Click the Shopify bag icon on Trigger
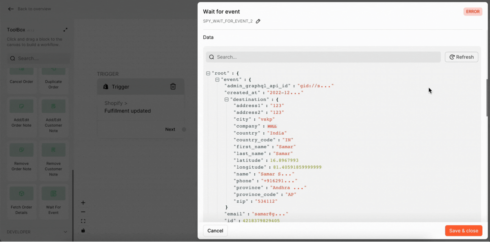Screen dimensions: 490x242 pyautogui.click(x=106, y=87)
